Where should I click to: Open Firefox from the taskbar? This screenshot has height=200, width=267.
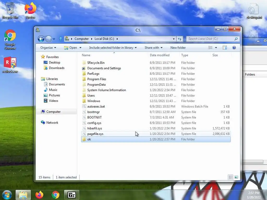[x=39, y=195]
